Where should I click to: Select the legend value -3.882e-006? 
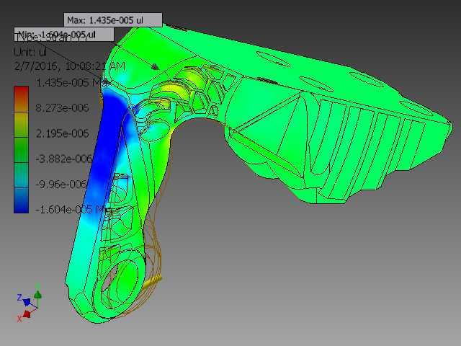coord(64,159)
